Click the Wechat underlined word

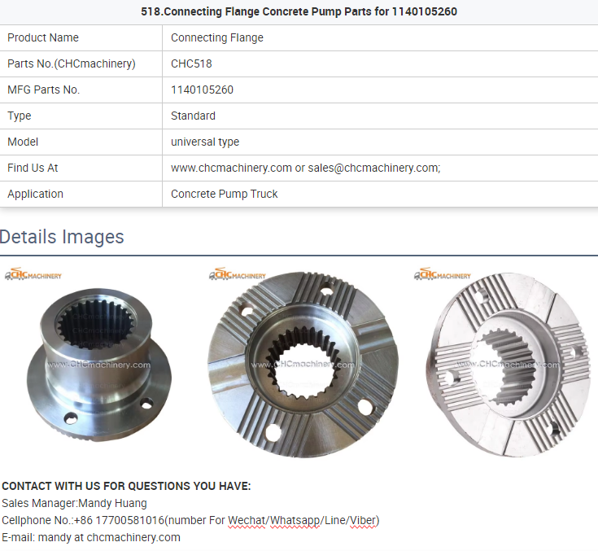[247, 520]
